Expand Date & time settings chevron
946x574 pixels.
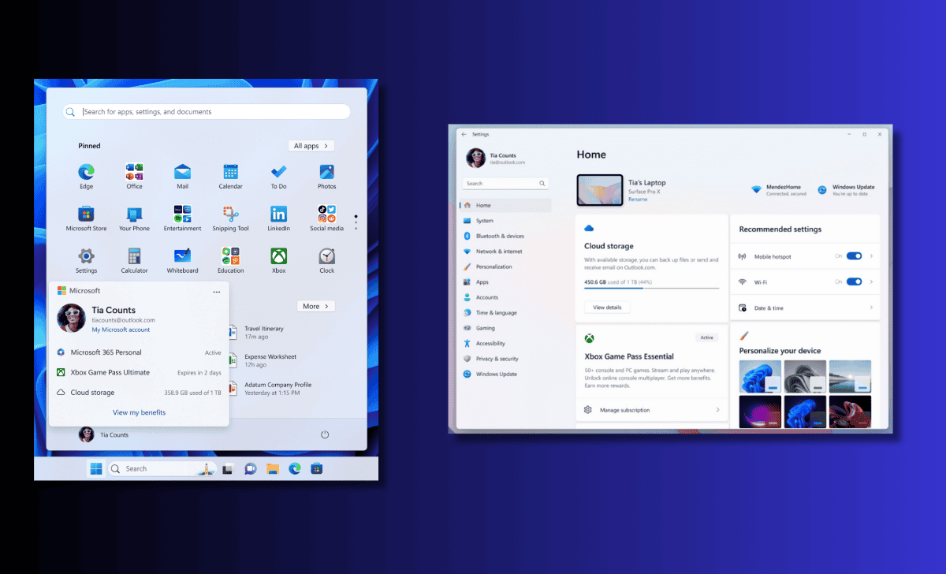pos(871,307)
